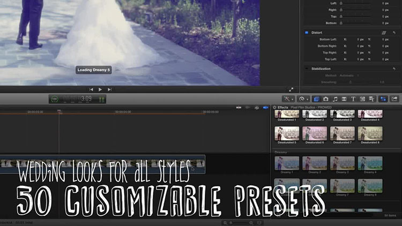Toggle the Distort blue enable checkbox

[x=307, y=33]
